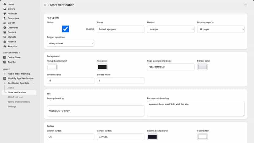This screenshot has width=254, height=143.
Task: Open Growth in the sidebar
Action: (11, 23)
